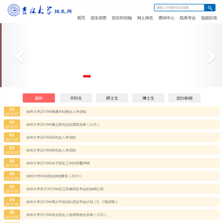Viewport: 223px width, 223px height.
Task: Switch to the 硕士生 tab
Action: click(x=112, y=98)
